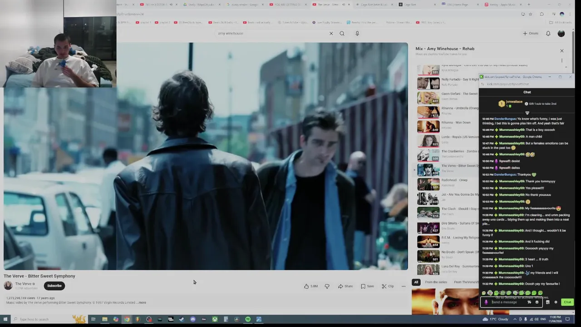581x327 pixels.
Task: Expand the description with ...more
Action: pos(142,302)
